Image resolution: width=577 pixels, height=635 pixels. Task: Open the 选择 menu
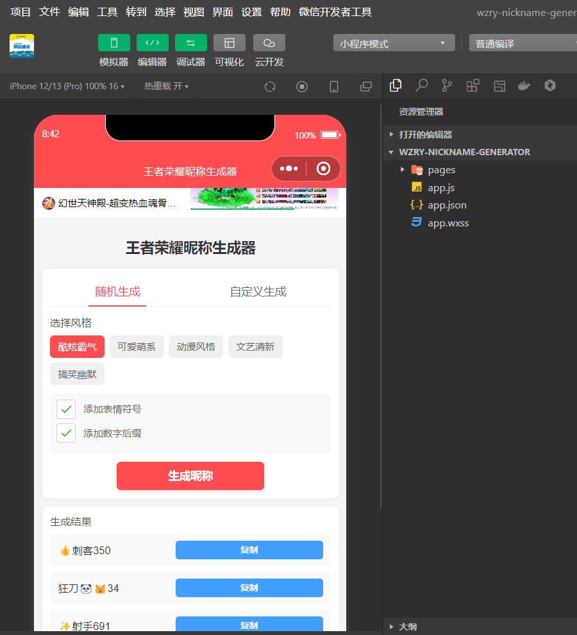165,12
